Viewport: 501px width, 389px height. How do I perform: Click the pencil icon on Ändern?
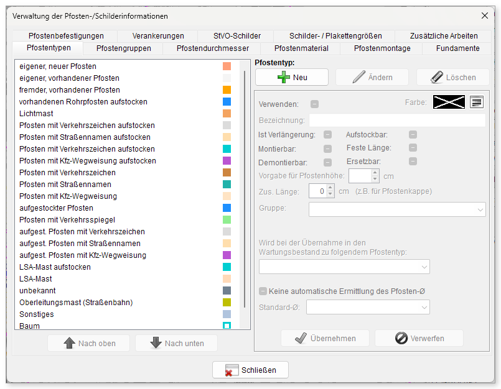(x=359, y=77)
